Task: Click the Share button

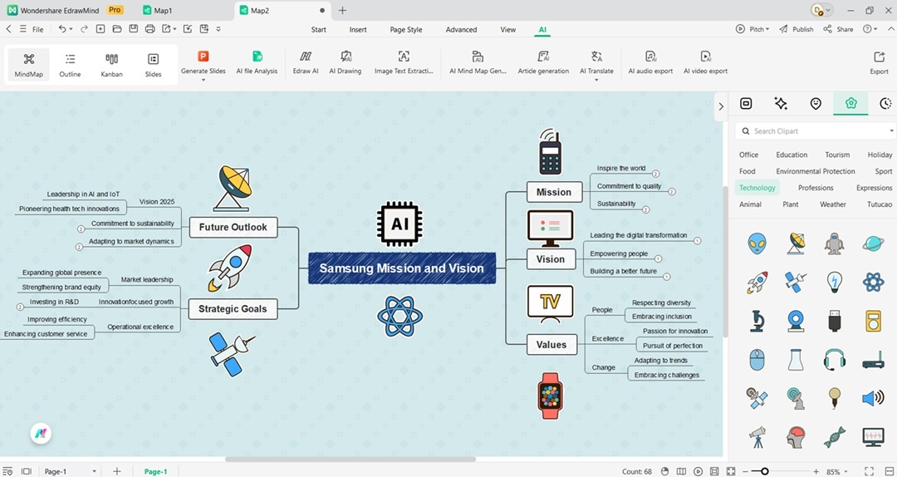Action: coord(838,29)
